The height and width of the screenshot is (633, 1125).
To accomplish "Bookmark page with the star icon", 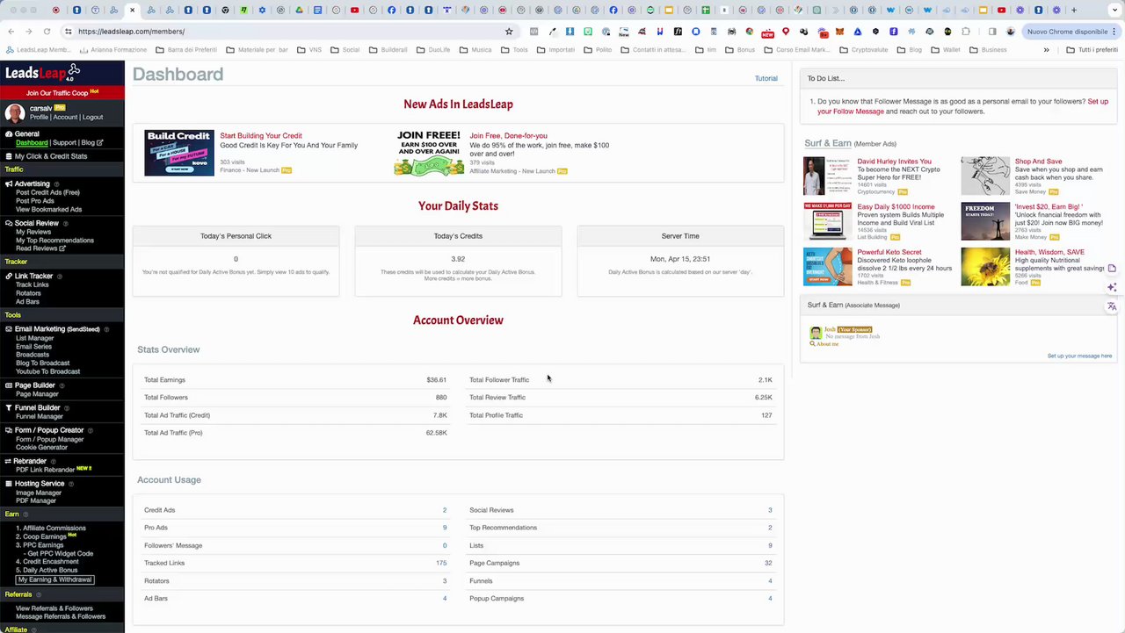I will pos(508,32).
